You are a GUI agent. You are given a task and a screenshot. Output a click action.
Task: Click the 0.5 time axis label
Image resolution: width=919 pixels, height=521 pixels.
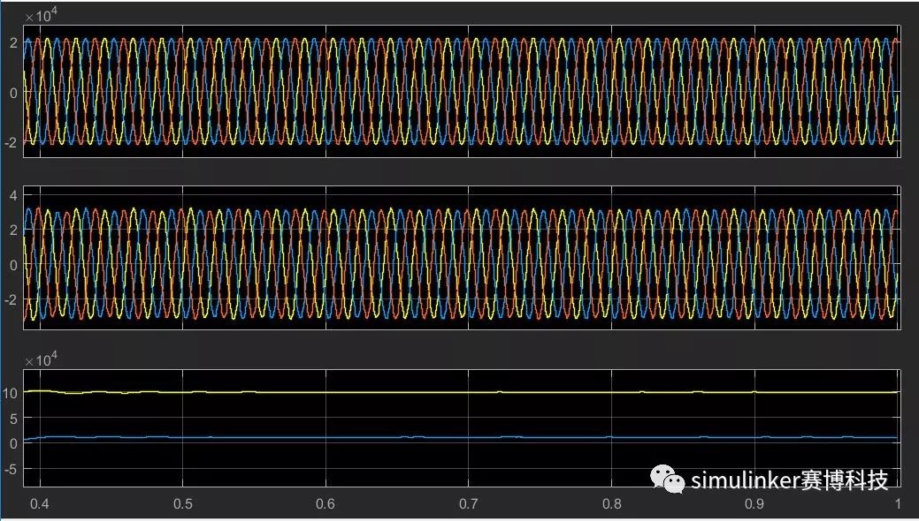(x=183, y=504)
